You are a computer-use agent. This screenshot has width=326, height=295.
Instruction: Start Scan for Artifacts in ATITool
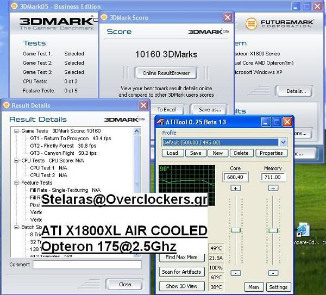coord(181,272)
